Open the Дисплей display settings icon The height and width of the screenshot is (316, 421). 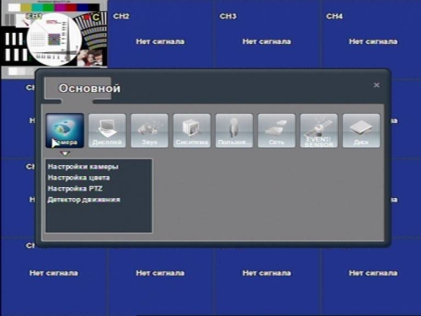pyautogui.click(x=107, y=131)
